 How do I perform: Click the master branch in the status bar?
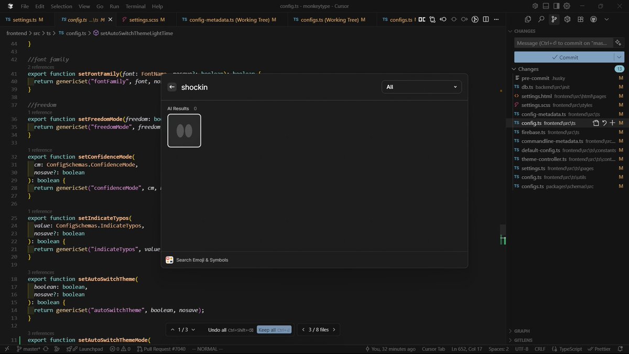point(28,349)
